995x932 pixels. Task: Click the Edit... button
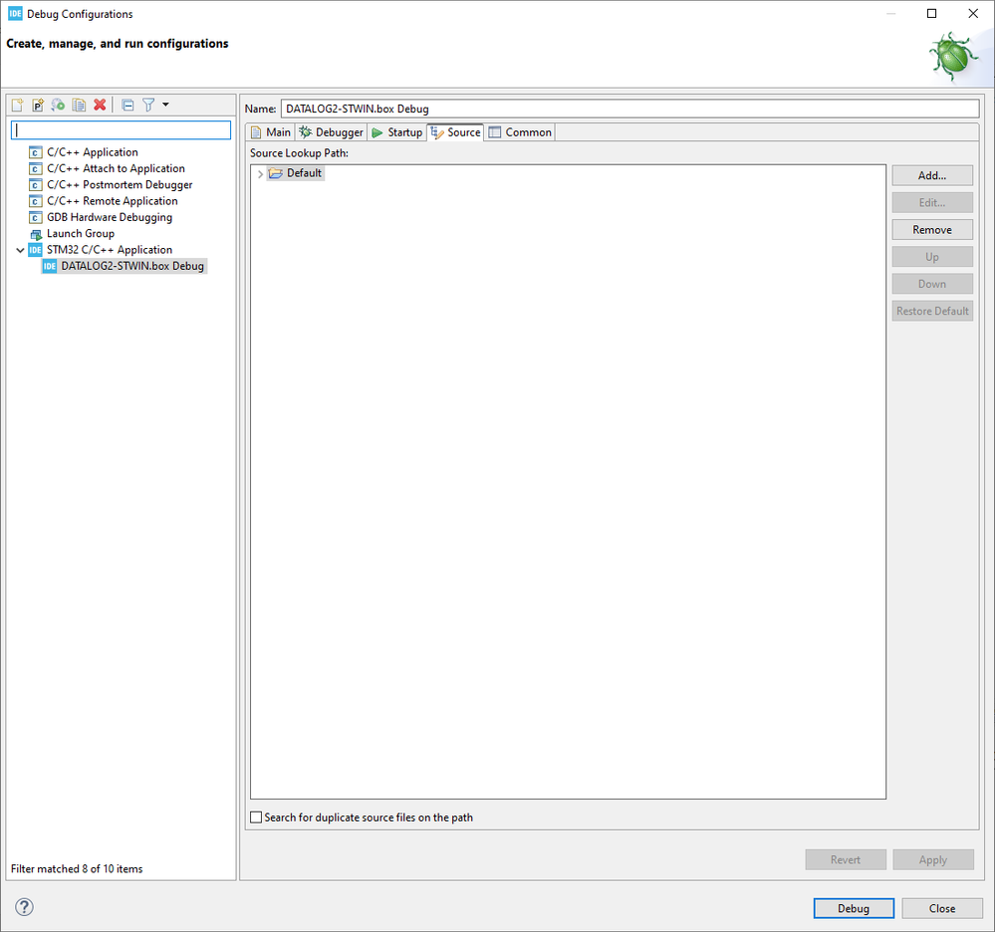click(x=932, y=203)
